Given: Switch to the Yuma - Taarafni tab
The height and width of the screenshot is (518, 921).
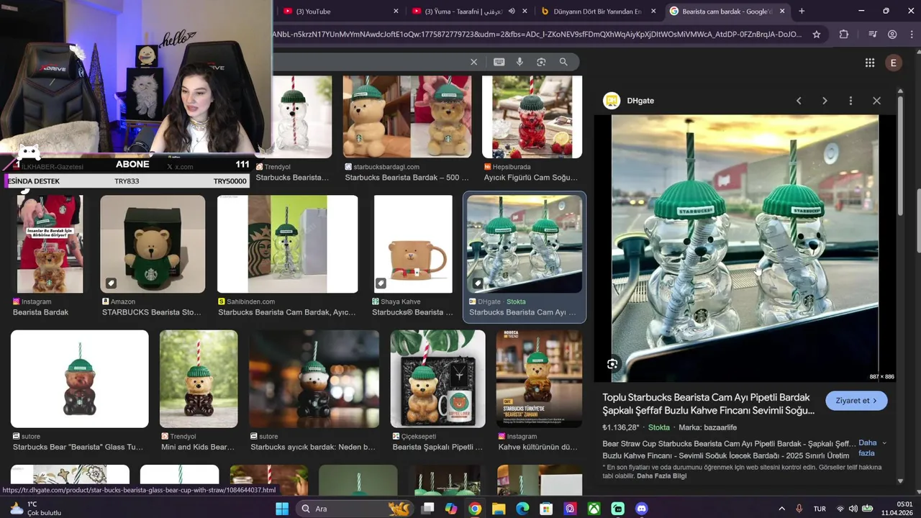Looking at the screenshot, I should click(468, 11).
